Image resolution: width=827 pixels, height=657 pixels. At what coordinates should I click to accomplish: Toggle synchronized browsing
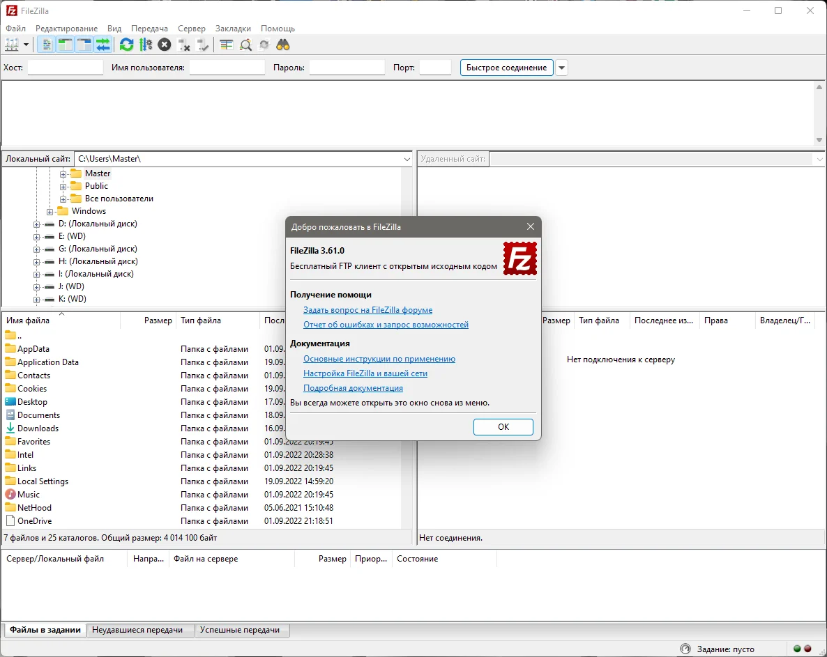[x=264, y=45]
